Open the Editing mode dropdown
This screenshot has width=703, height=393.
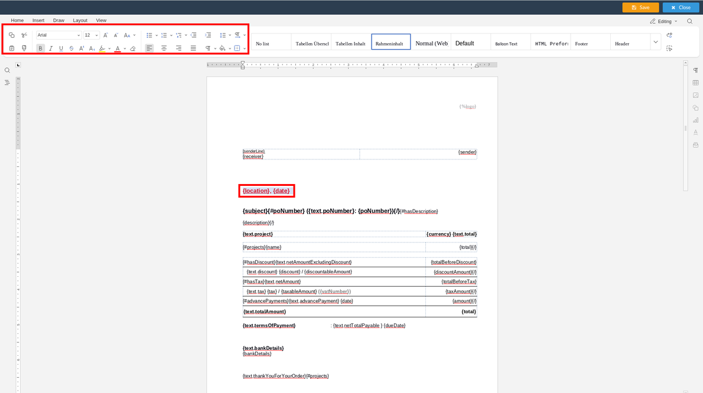(x=664, y=21)
